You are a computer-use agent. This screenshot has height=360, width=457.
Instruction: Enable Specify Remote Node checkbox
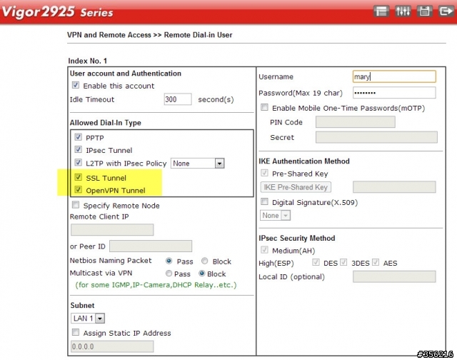pyautogui.click(x=76, y=204)
